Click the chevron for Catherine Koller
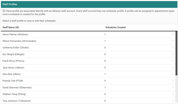Image resolution: width=179 pixels, height=104 pixels. 173,47
